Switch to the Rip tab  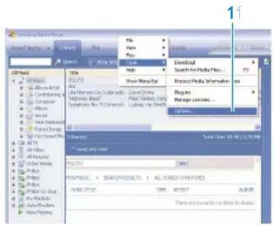[95, 48]
